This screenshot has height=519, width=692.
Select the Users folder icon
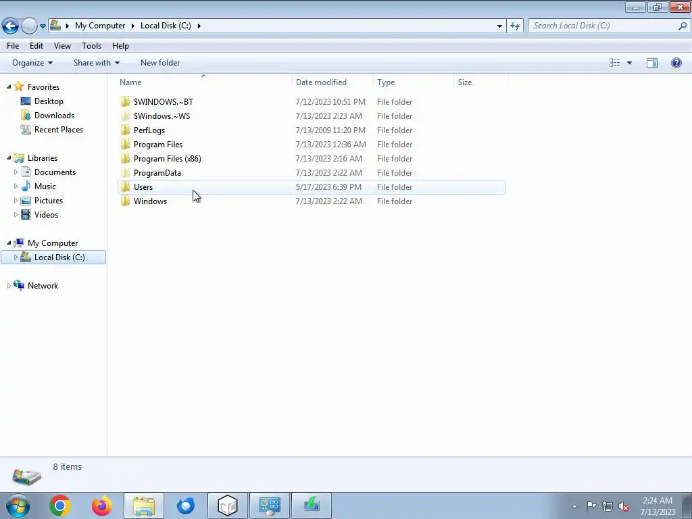pos(125,187)
